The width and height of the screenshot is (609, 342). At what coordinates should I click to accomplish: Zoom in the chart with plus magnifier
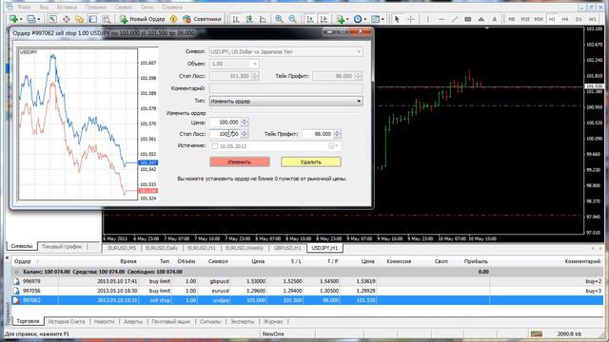pos(279,19)
